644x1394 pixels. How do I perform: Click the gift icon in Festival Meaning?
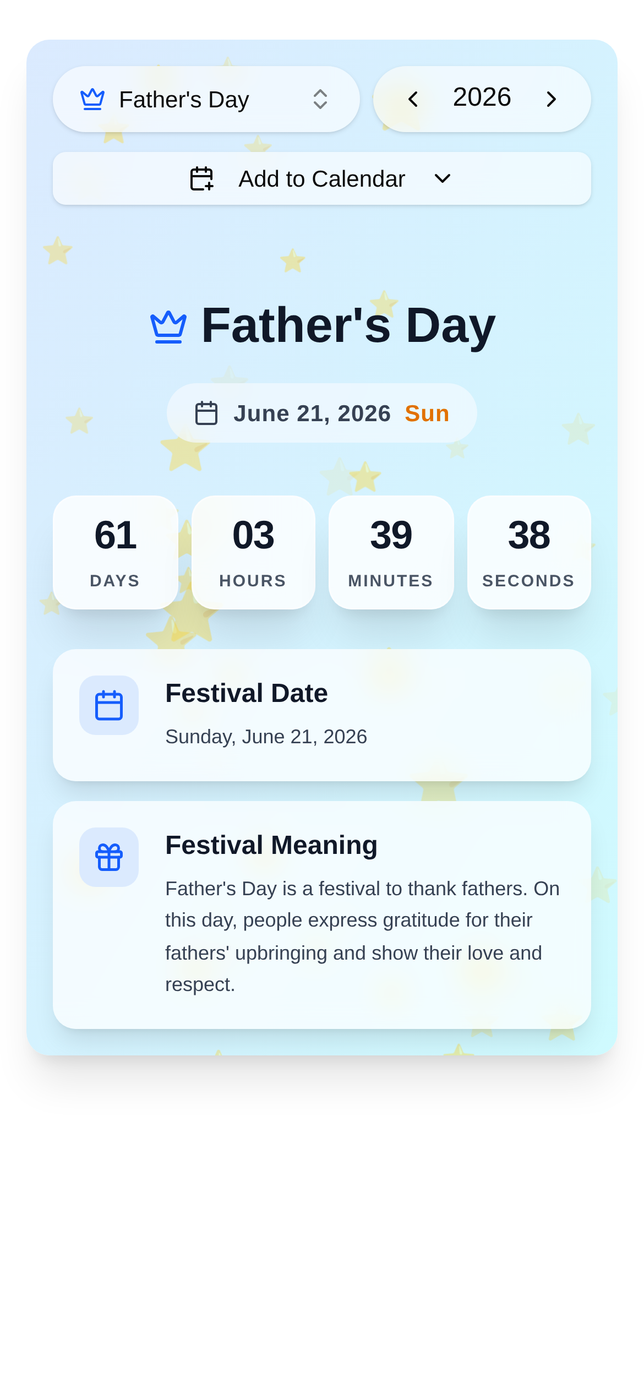(109, 857)
